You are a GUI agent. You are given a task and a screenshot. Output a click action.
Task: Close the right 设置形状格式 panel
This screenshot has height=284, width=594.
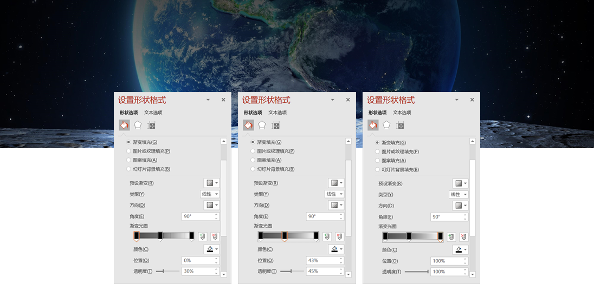click(x=472, y=100)
